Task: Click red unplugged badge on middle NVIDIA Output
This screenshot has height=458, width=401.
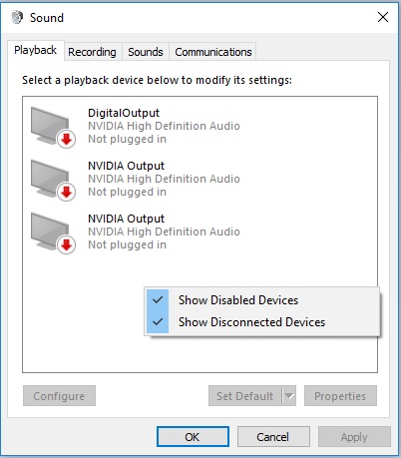Action: (x=67, y=192)
